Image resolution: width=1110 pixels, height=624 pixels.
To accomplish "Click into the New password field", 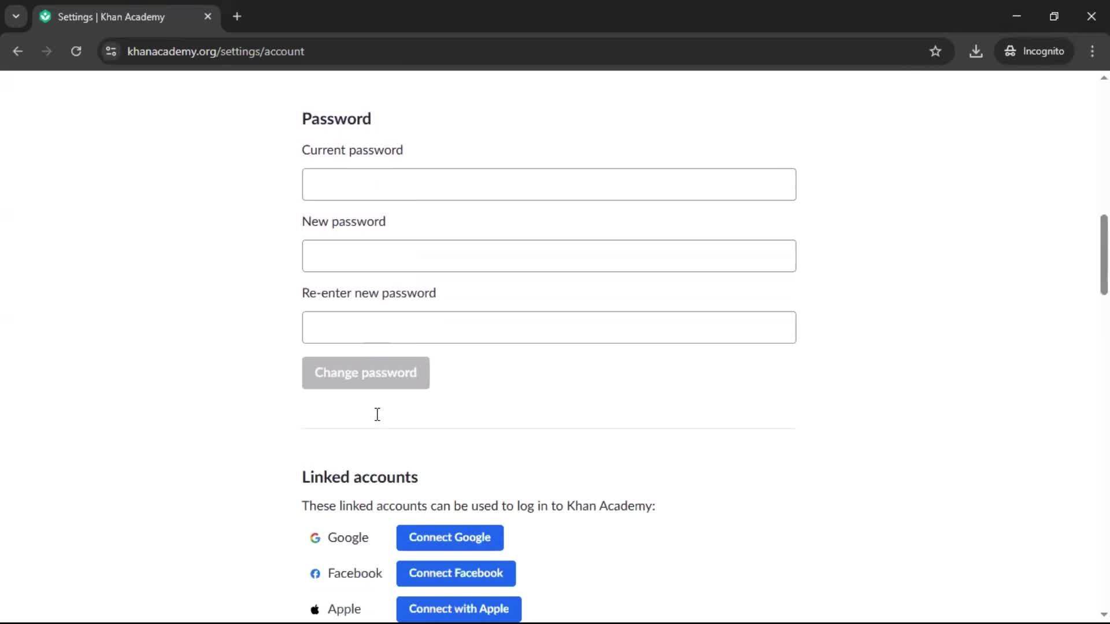I will (549, 256).
